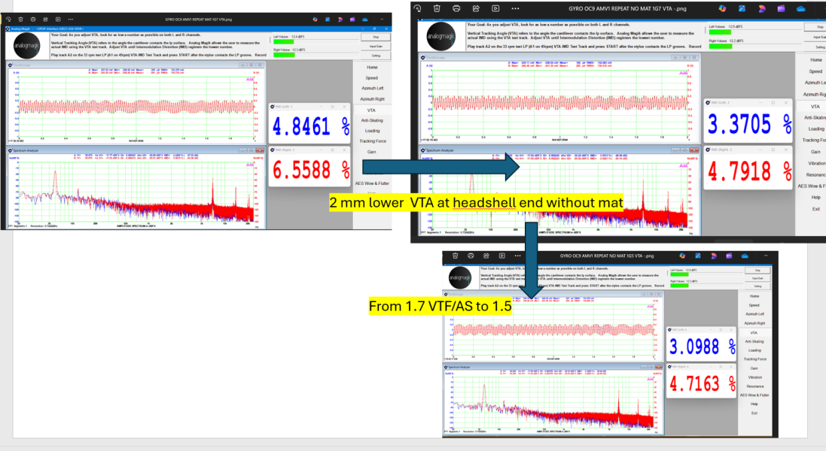Start slideshow in the NO MAT 1G7 viewer toolbar

[x=495, y=8]
